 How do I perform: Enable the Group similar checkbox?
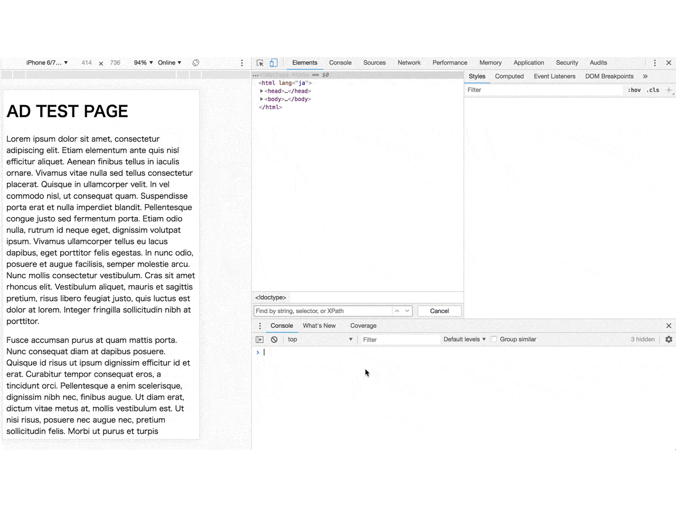(x=494, y=340)
